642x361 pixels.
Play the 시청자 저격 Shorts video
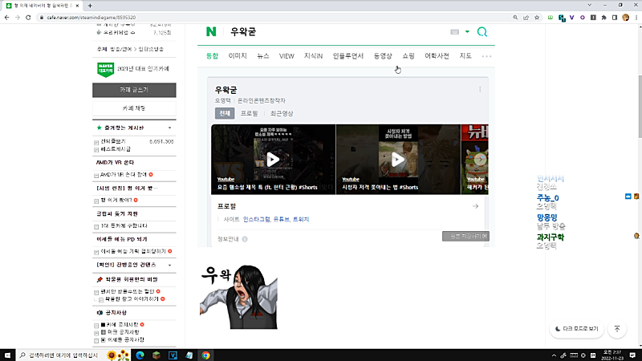coord(397,159)
